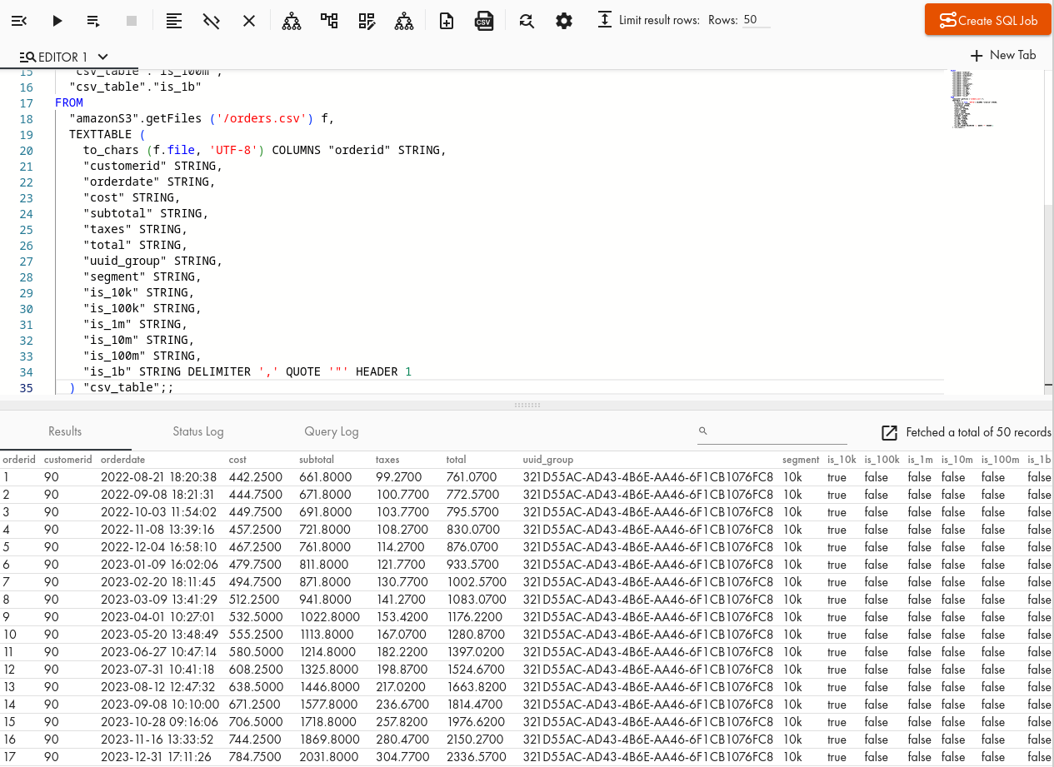Click the refresh search icon
Screen dimensions: 1054x767
point(526,21)
